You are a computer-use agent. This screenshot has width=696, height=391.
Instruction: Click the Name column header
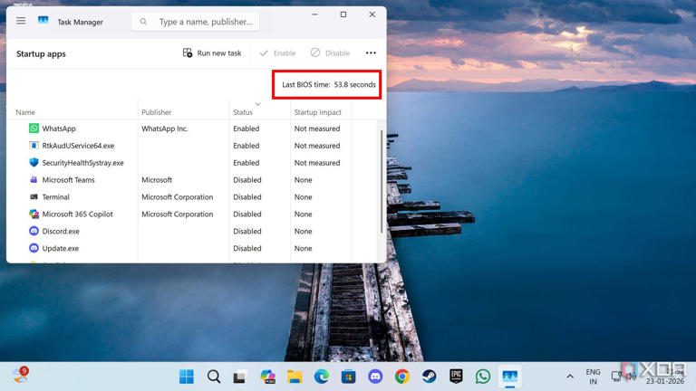[x=25, y=112]
